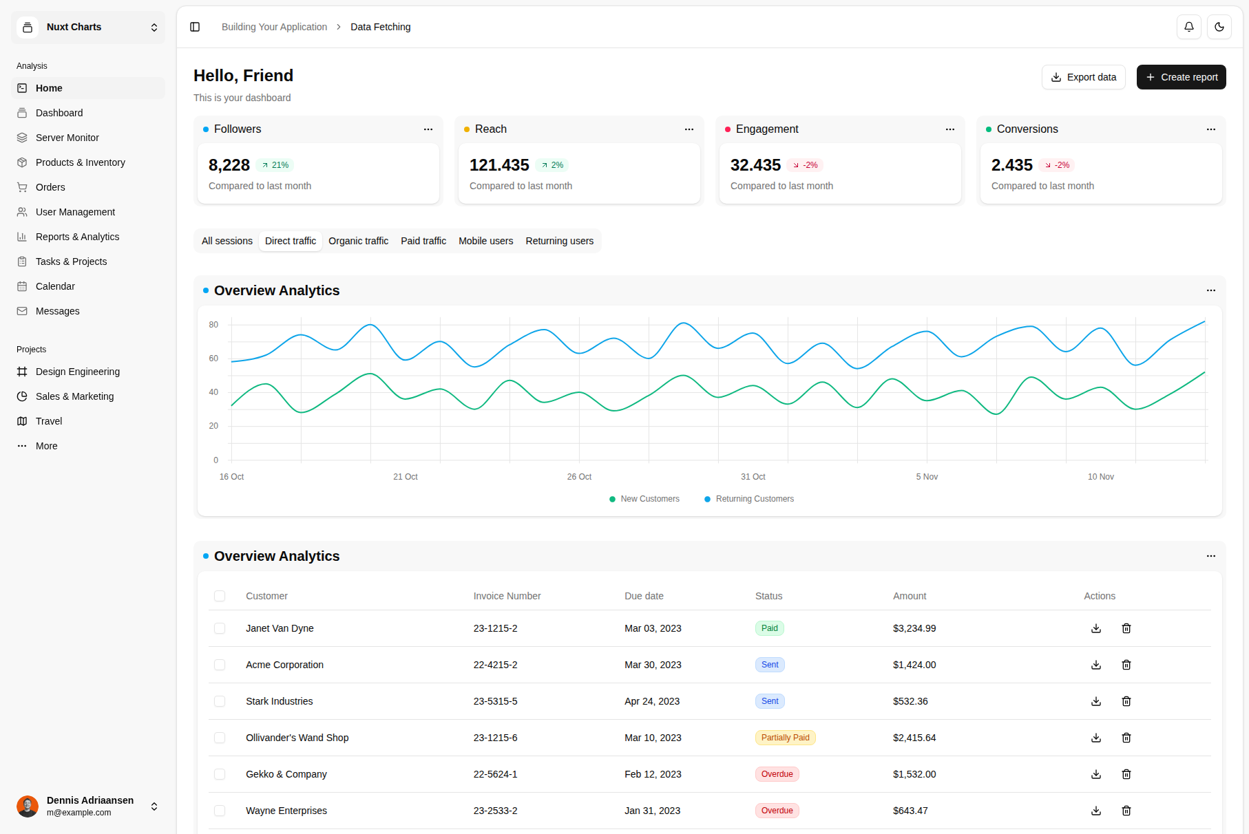This screenshot has height=834, width=1249.
Task: Open Server Monitor from the sidebar
Action: point(67,137)
